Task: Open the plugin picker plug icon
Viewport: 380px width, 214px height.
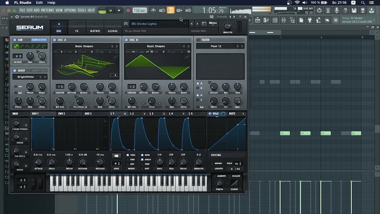Action: [310, 20]
